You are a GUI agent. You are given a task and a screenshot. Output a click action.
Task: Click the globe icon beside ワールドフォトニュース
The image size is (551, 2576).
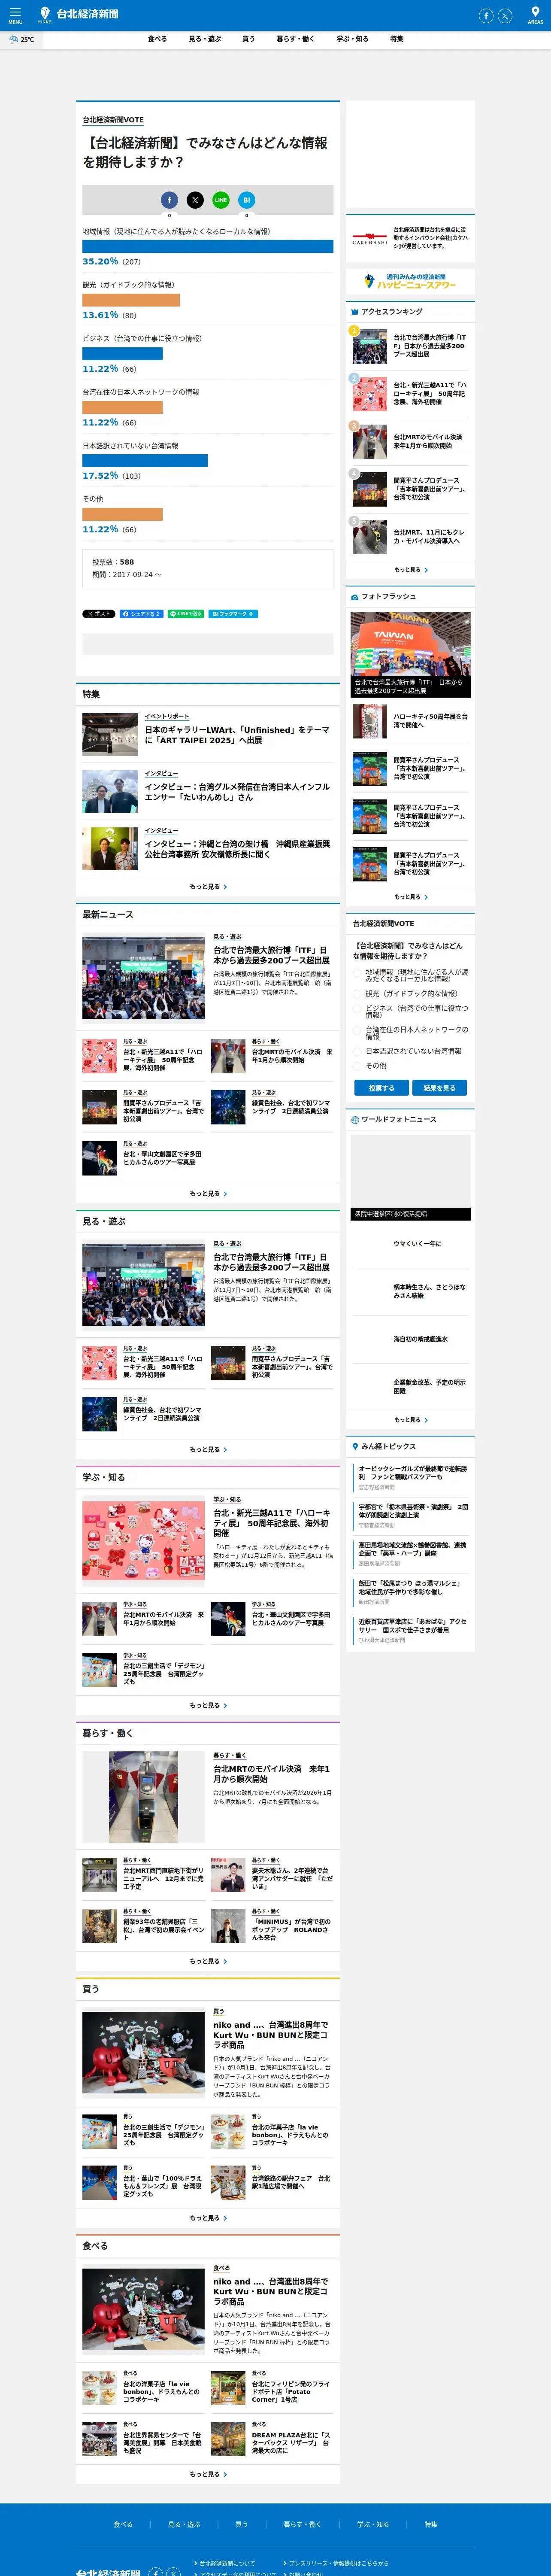click(354, 1120)
